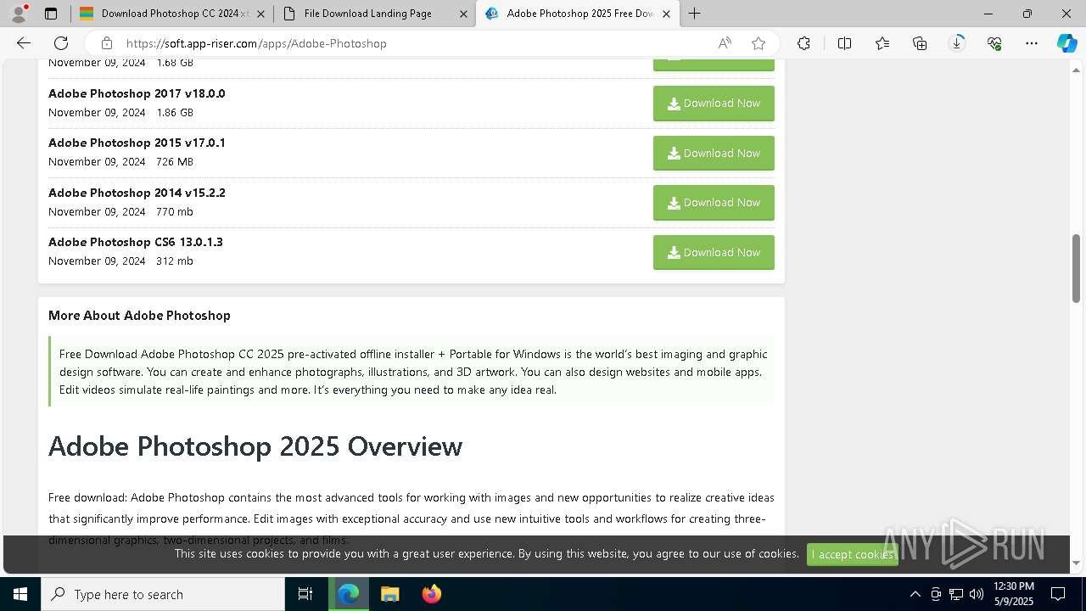Close the File Download Landing Page tab
Screen dimensions: 1086x611
coord(463,14)
